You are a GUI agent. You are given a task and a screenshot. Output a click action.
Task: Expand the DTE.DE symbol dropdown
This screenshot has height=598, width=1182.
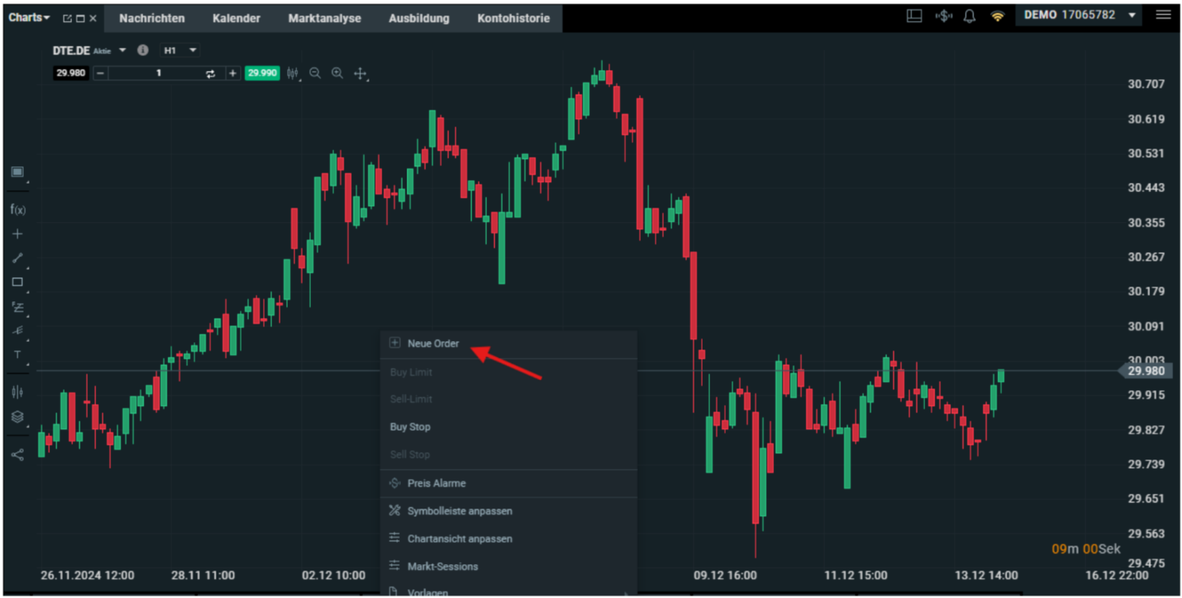[x=123, y=50]
